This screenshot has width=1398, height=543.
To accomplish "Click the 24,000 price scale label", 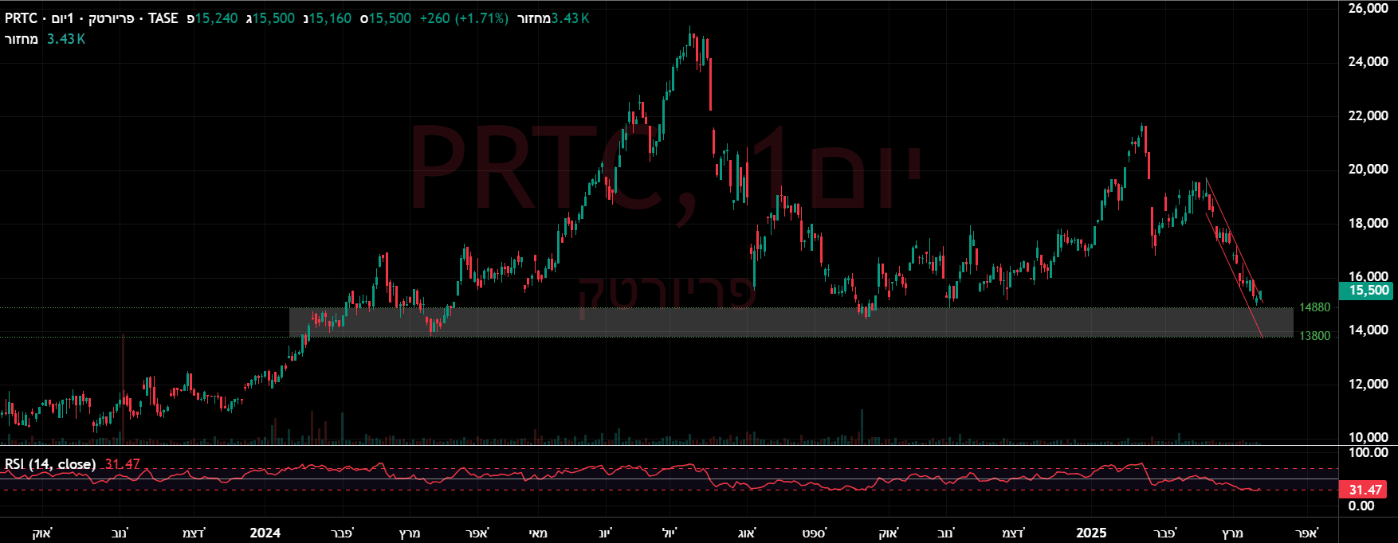I will tap(1368, 62).
